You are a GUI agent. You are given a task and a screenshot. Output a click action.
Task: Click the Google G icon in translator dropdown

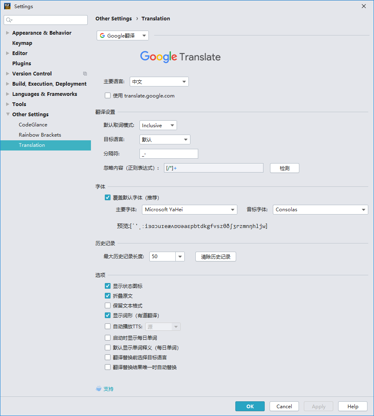tap(102, 35)
